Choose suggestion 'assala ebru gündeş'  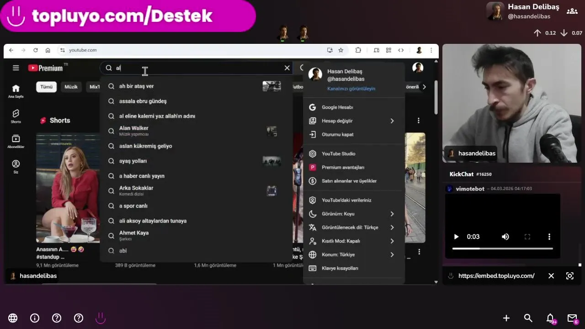(x=196, y=101)
